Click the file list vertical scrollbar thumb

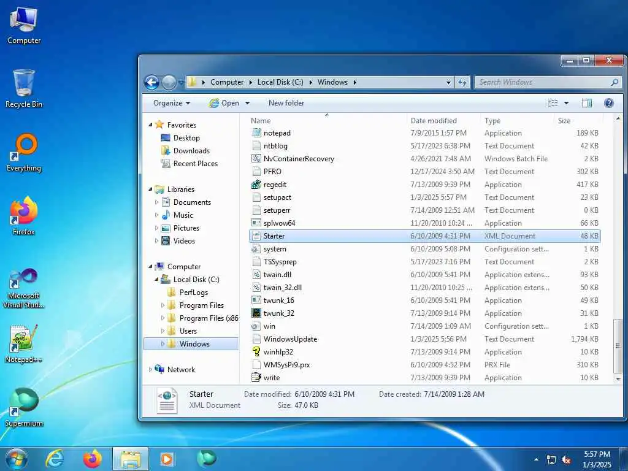tap(618, 346)
